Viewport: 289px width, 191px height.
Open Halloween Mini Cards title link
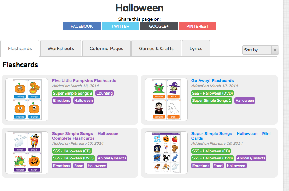(x=231, y=136)
